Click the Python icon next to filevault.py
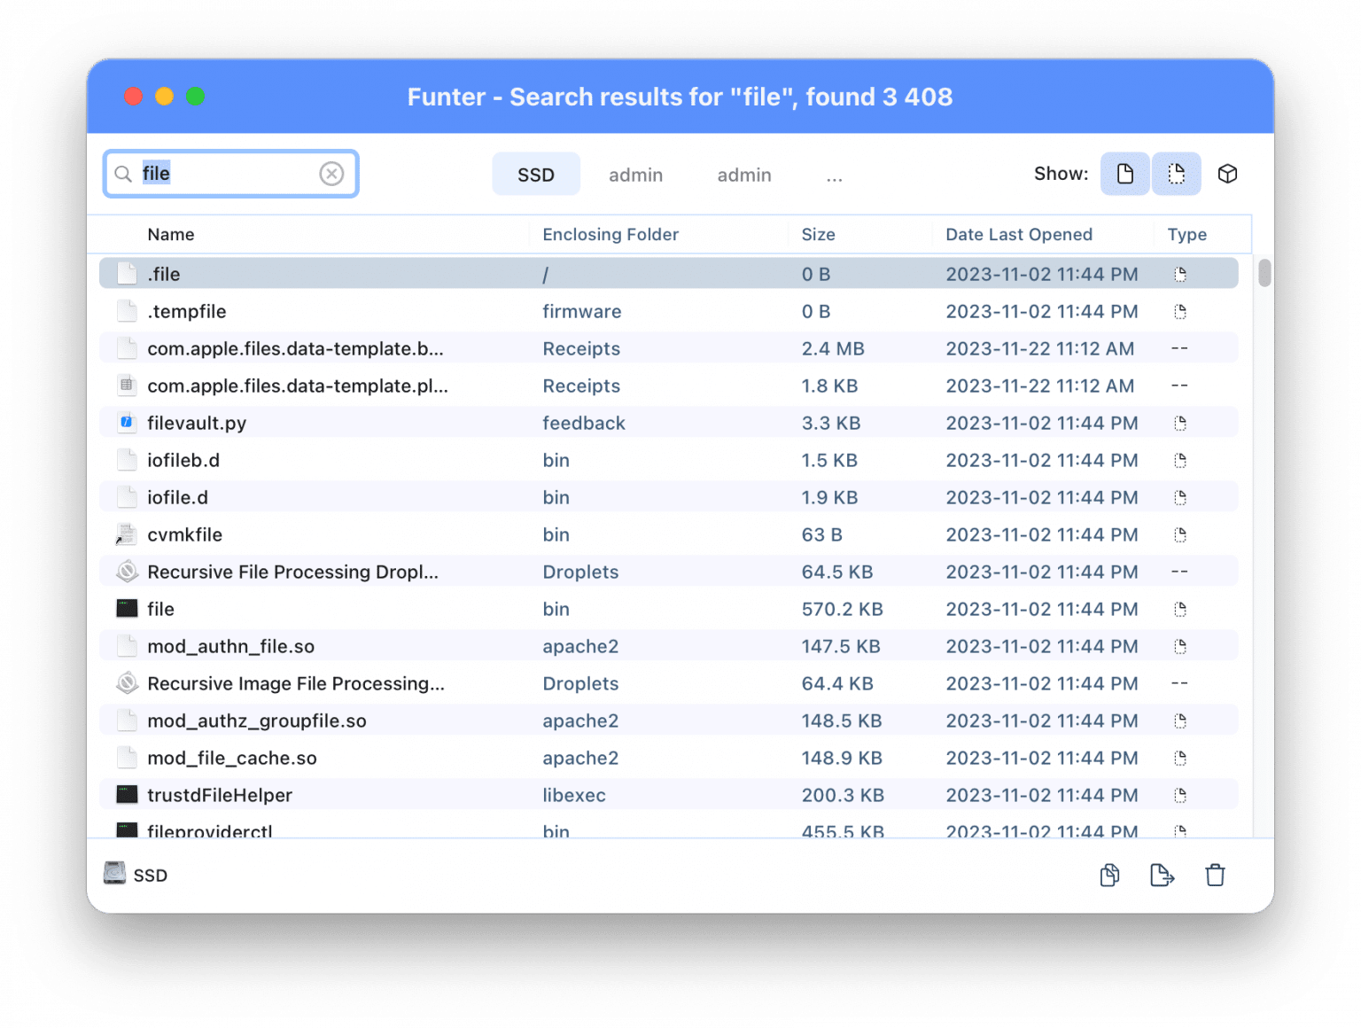The height and width of the screenshot is (1028, 1361). (x=127, y=423)
